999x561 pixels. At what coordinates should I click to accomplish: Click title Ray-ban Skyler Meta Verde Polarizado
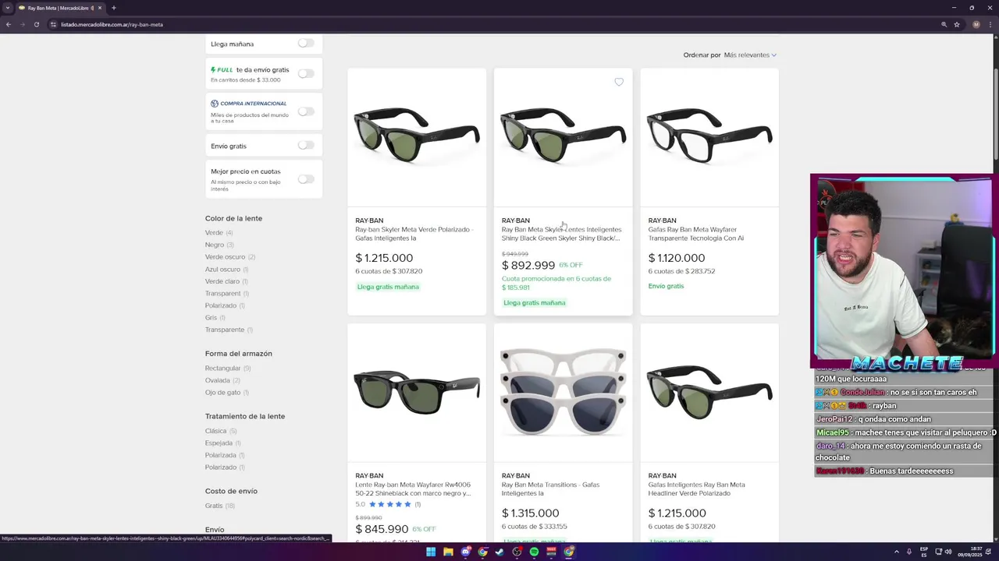pos(414,234)
